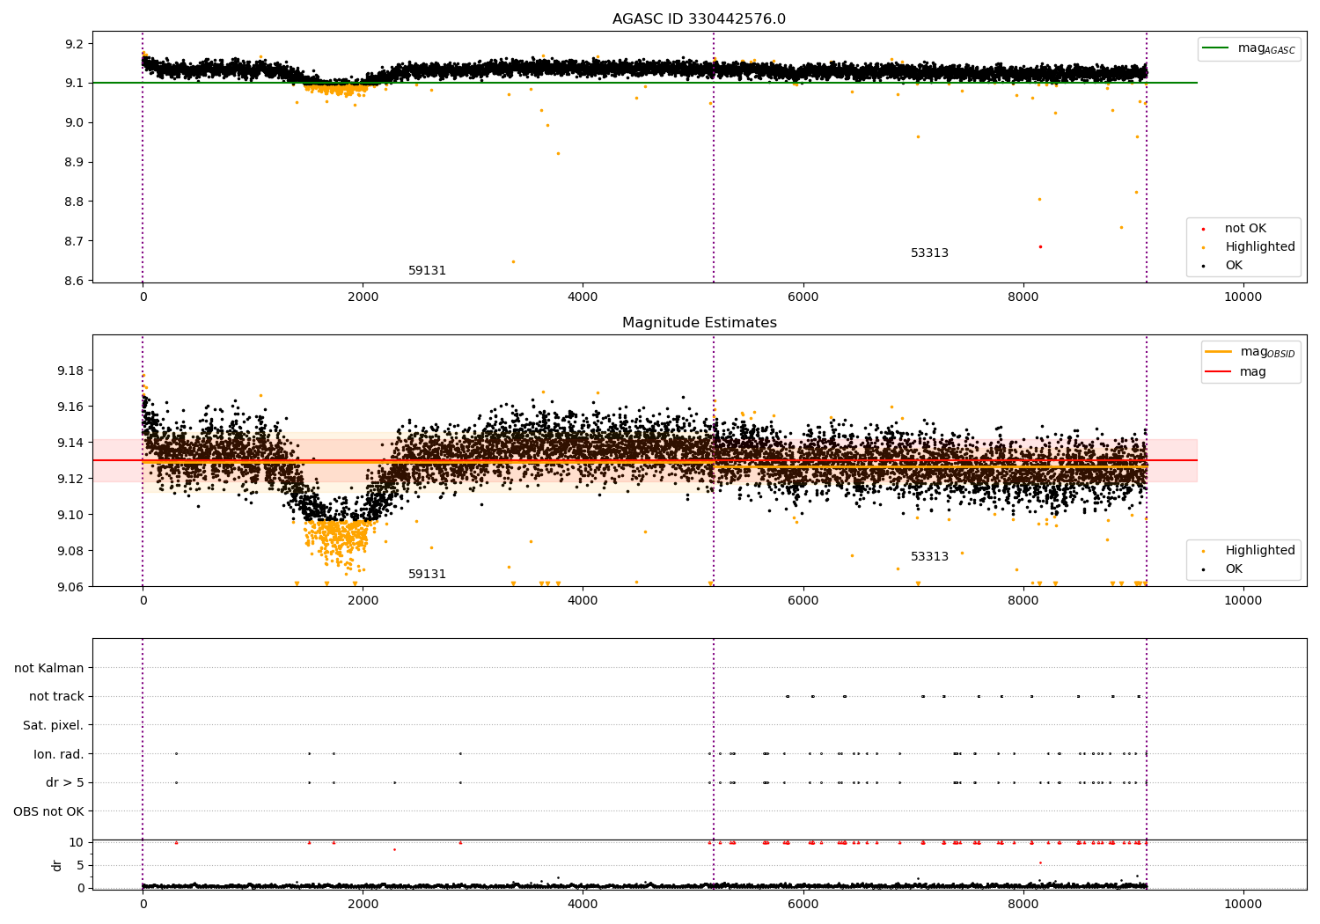Click the "not Kalman" row label
This screenshot has width=1320, height=924.
click(x=49, y=668)
